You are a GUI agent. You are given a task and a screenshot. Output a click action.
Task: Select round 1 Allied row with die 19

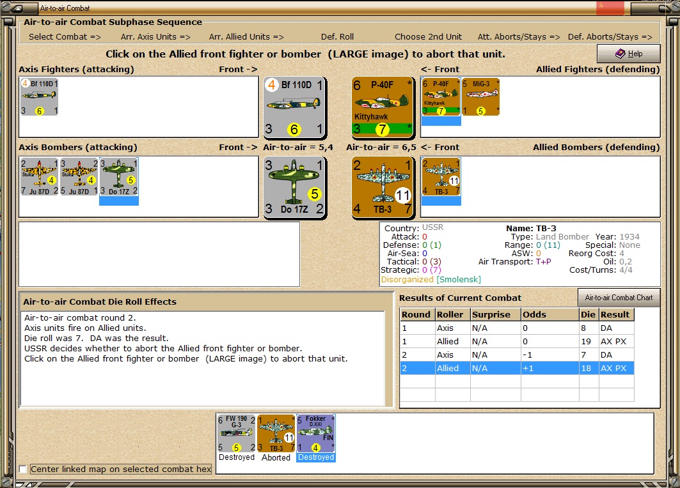pos(517,341)
